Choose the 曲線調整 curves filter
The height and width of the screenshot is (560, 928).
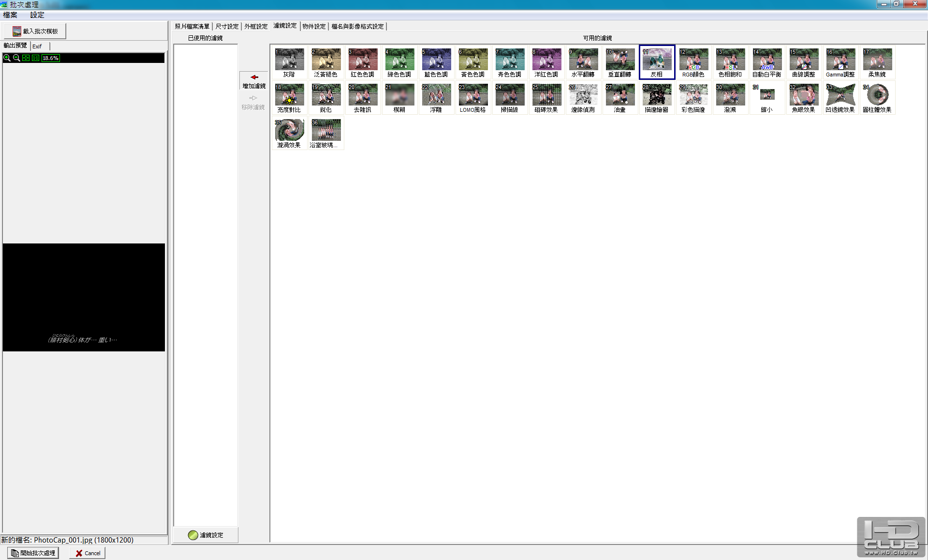(x=804, y=63)
